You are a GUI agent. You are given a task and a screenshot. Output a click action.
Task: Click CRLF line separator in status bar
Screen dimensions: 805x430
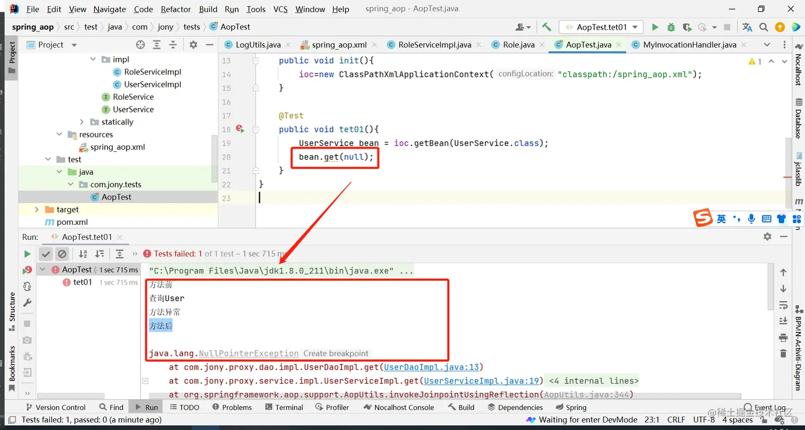(676, 420)
